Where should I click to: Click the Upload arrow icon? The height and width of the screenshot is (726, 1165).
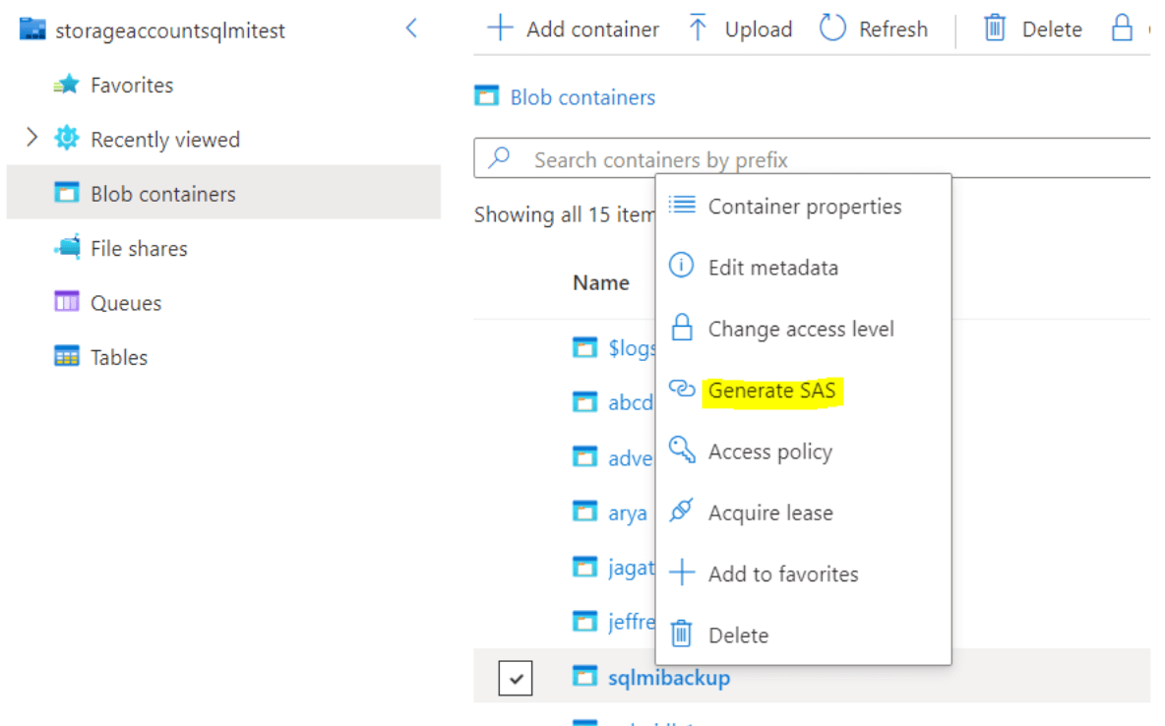(698, 29)
